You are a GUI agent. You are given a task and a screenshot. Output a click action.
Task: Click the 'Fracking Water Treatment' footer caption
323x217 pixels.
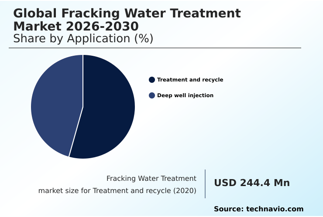pos(151,178)
